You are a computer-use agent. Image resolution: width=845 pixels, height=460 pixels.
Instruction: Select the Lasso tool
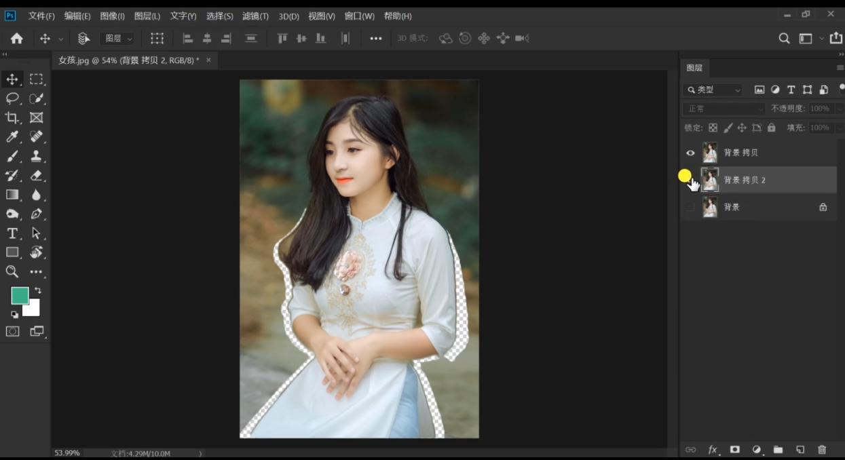[12, 98]
